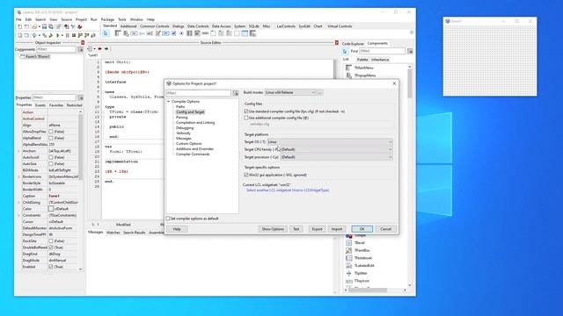Toggle Enabled property checkbox
Viewport: 563px width, 316px height.
[x=51, y=267]
